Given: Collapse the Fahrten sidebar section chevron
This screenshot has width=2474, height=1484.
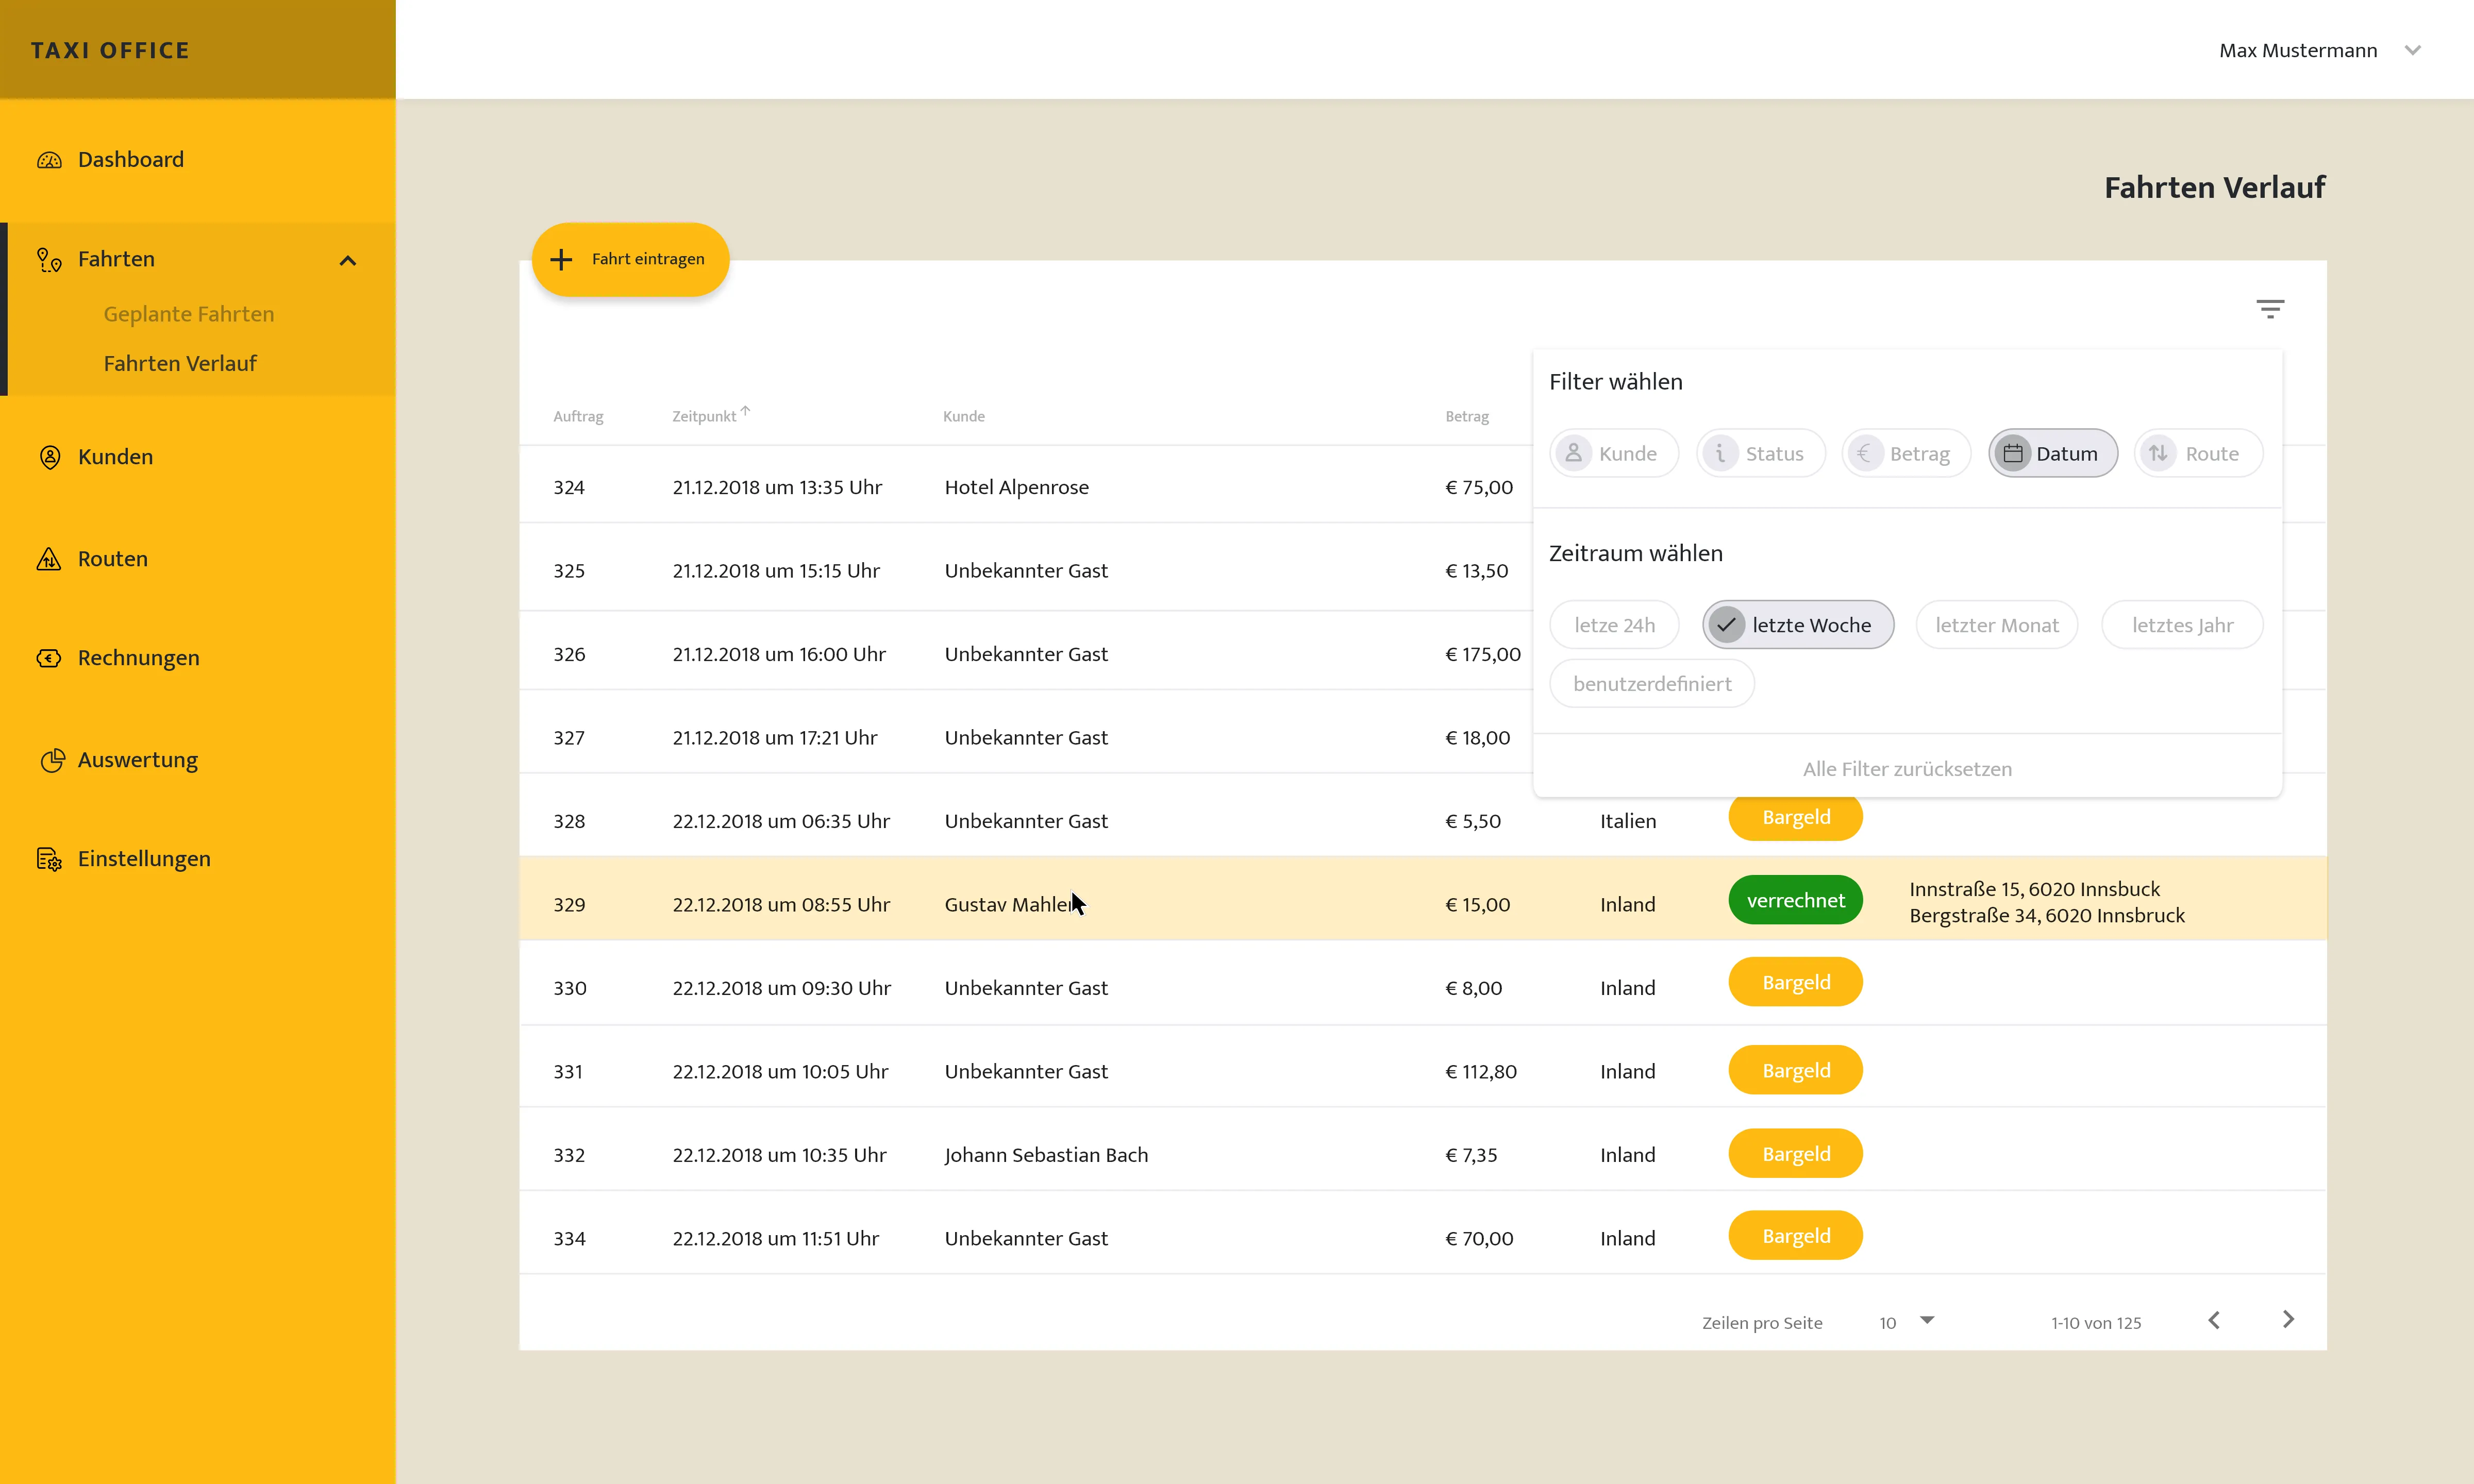Looking at the screenshot, I should pyautogui.click(x=347, y=261).
